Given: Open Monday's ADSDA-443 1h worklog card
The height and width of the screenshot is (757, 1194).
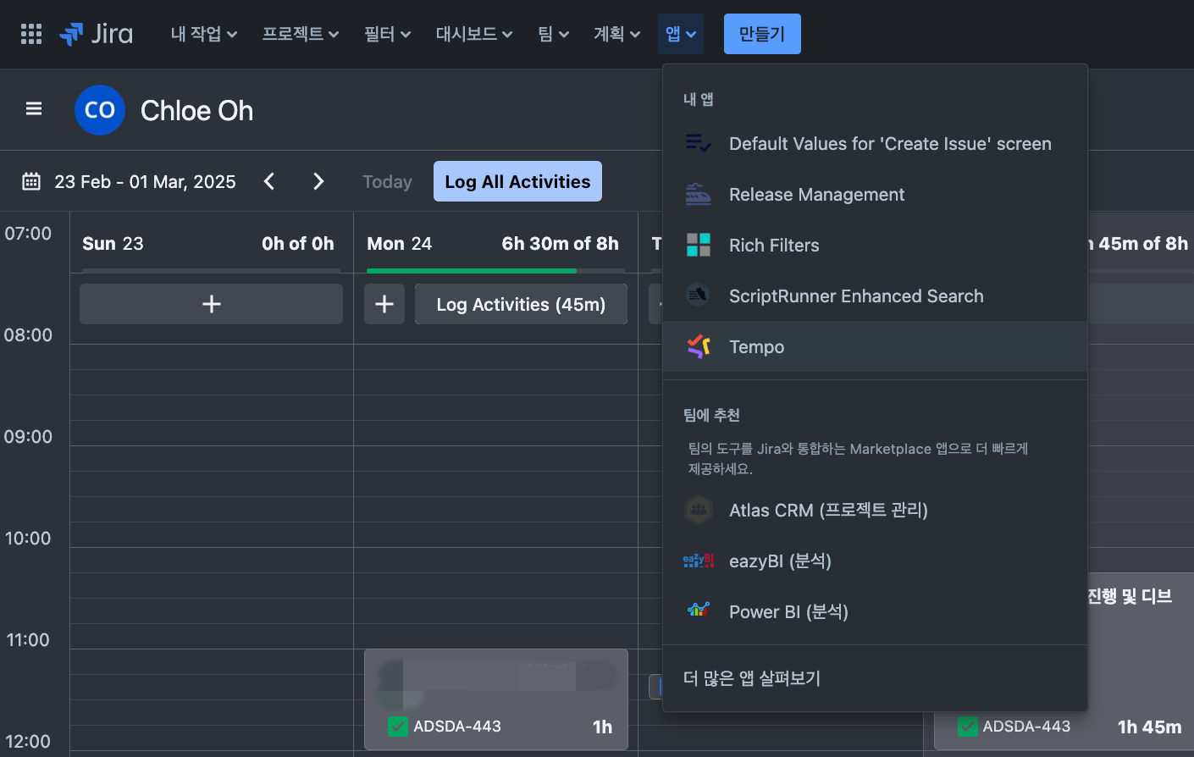Looking at the screenshot, I should 496,699.
